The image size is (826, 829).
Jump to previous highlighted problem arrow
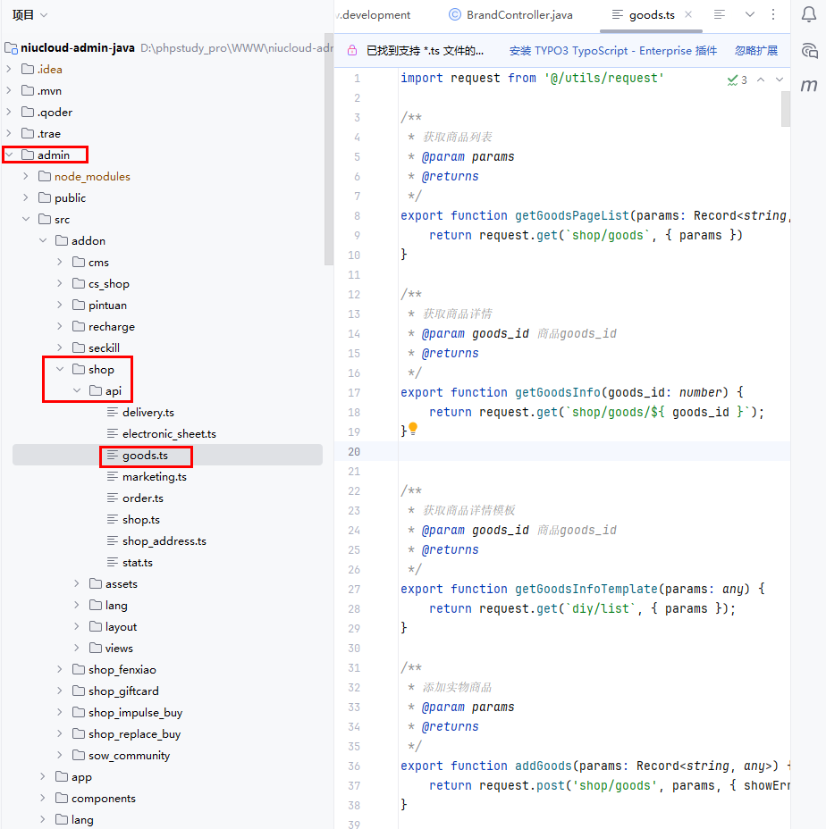(x=761, y=80)
